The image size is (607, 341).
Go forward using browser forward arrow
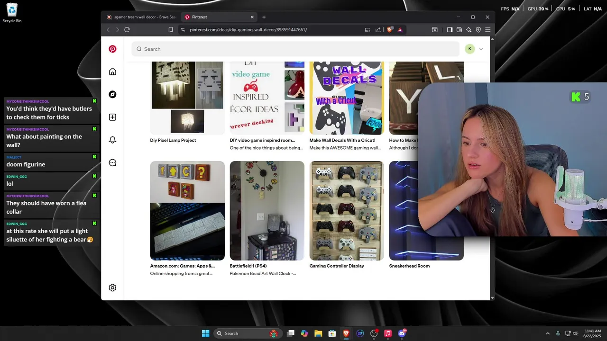pyautogui.click(x=117, y=29)
